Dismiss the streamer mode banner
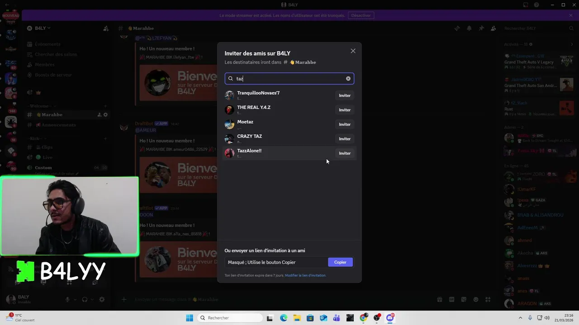579x325 pixels. tap(571, 15)
